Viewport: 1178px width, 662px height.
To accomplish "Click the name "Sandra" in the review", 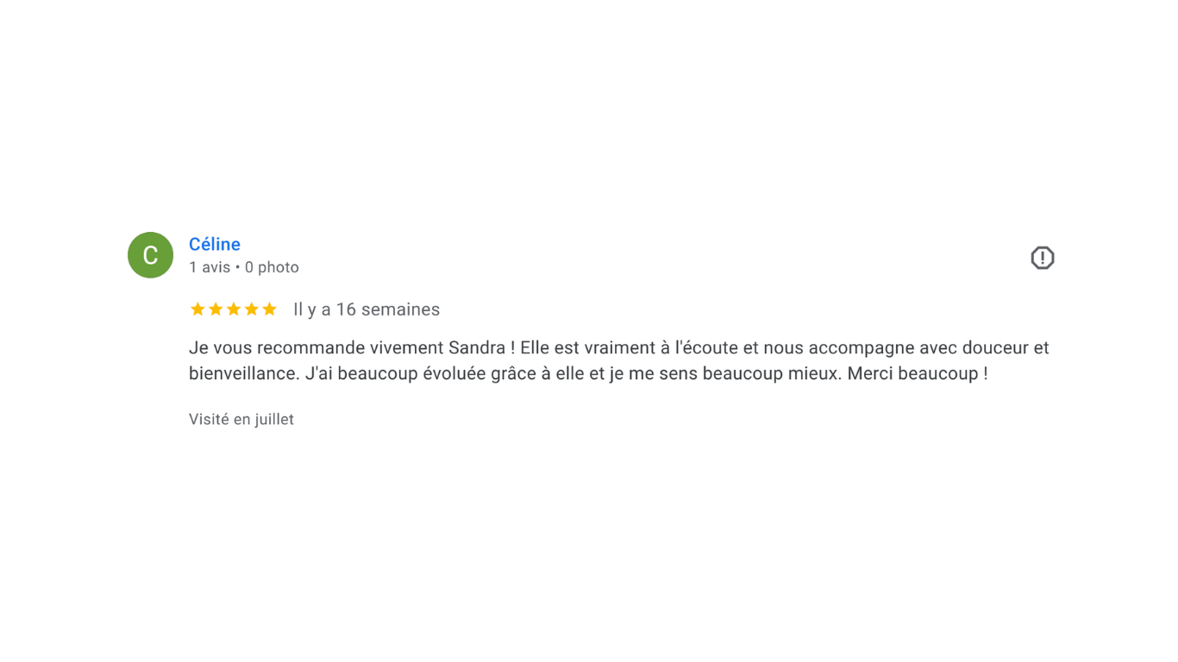I will coord(477,348).
